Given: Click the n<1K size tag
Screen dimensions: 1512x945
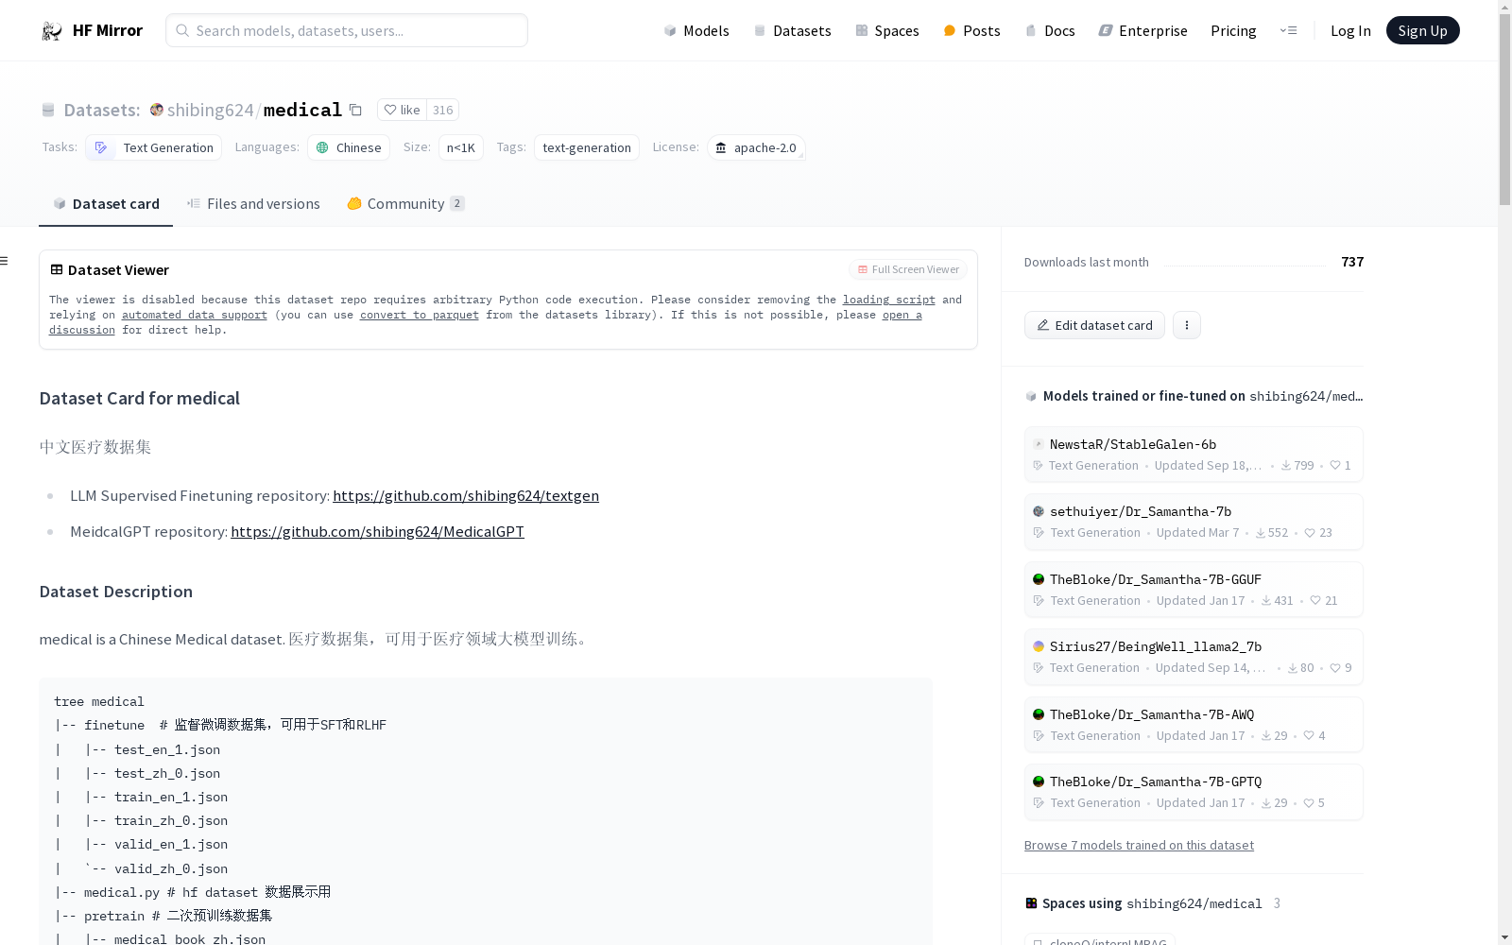Looking at the screenshot, I should [x=461, y=147].
